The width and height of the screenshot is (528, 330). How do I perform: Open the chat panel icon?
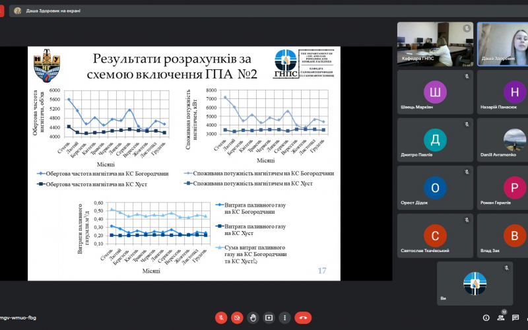(515, 317)
